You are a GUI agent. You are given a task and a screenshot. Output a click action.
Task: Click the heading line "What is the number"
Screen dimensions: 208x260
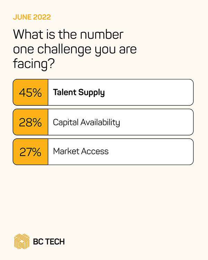tap(68, 35)
